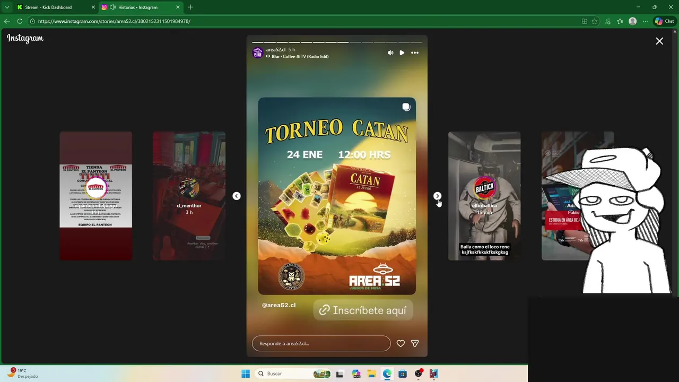Image resolution: width=679 pixels, height=382 pixels.
Task: Like the story with the heart icon
Action: 401,343
